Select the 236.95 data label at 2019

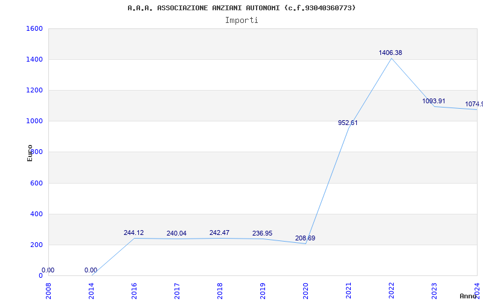[x=262, y=233]
